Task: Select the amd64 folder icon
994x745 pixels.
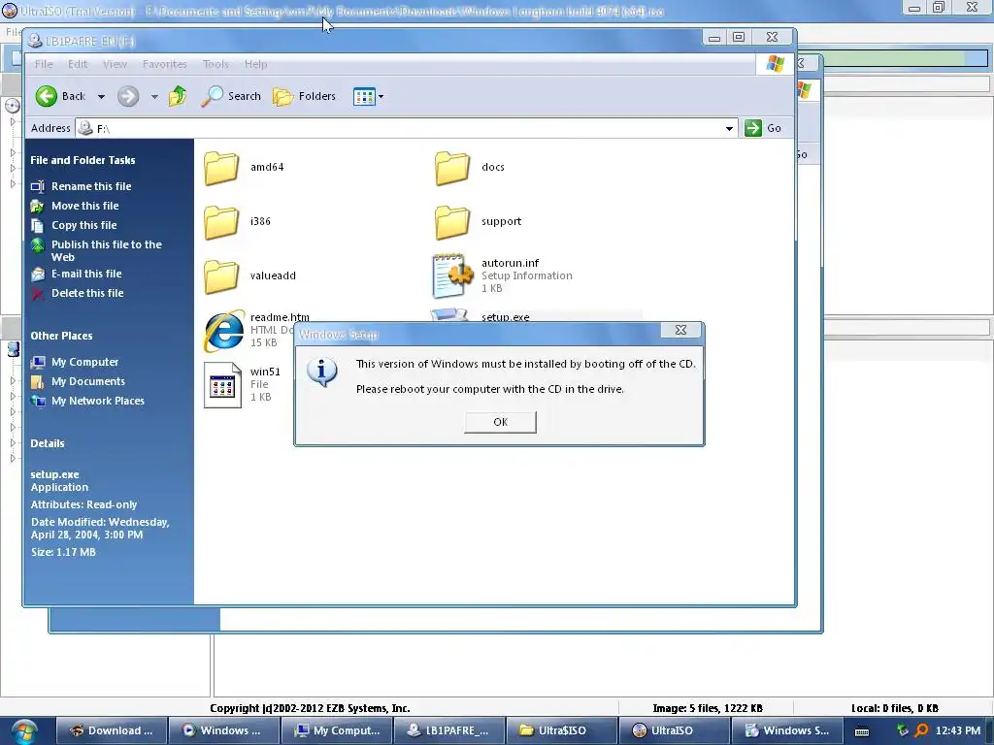Action: click(221, 168)
